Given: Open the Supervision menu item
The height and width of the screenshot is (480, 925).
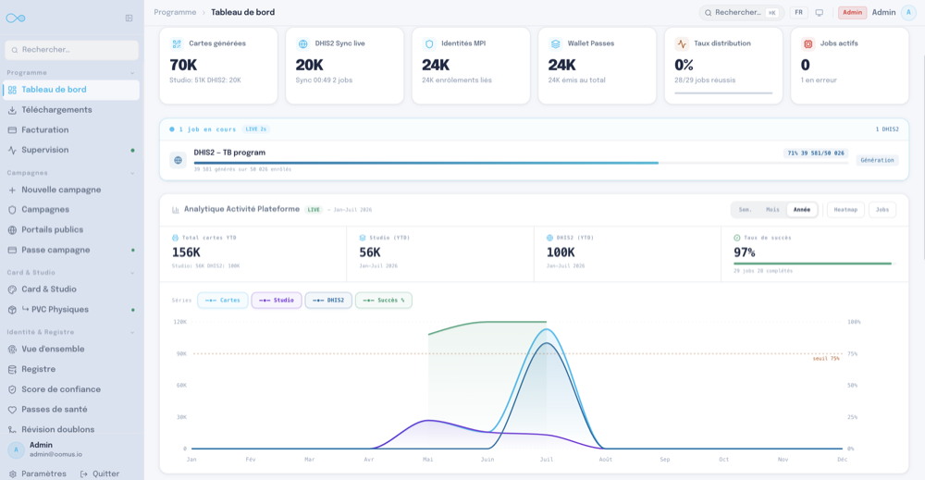Looking at the screenshot, I should [x=71, y=151].
